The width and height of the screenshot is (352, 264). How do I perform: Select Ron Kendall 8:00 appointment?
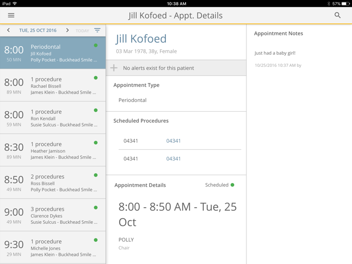click(x=53, y=118)
